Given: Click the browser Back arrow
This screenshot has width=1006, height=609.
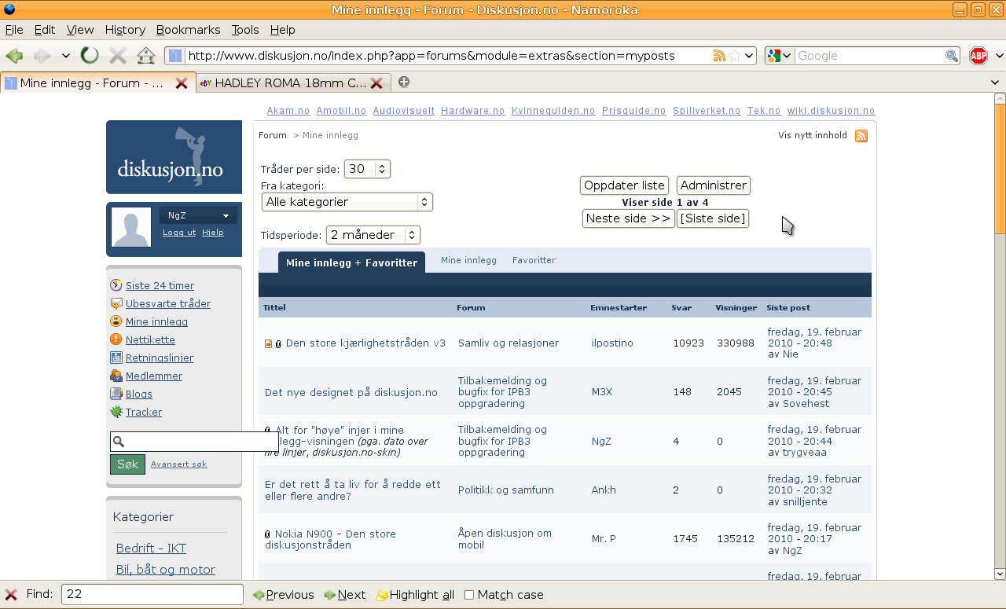Looking at the screenshot, I should pos(14,56).
